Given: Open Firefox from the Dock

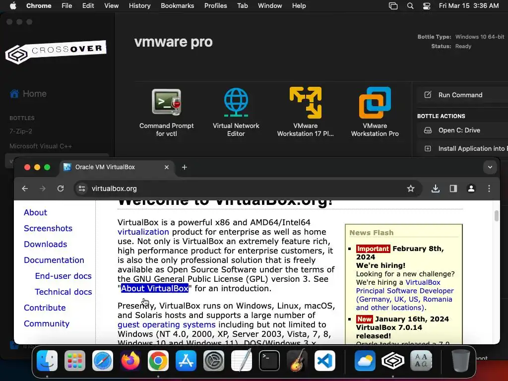Looking at the screenshot, I should coord(130,361).
